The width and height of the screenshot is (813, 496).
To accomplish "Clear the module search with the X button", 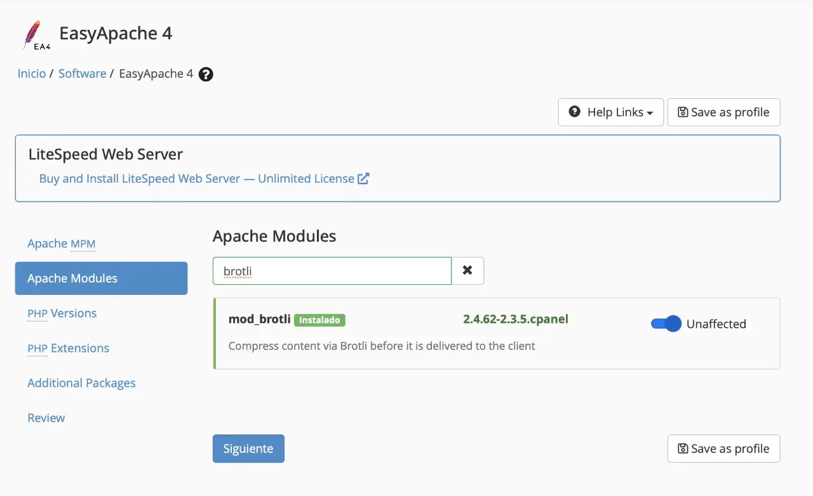I will (x=467, y=271).
